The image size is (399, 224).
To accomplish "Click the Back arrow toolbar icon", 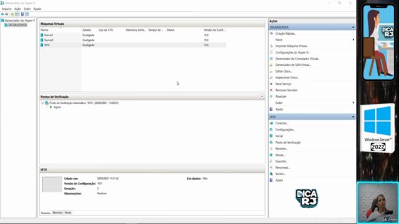I will (2, 14).
